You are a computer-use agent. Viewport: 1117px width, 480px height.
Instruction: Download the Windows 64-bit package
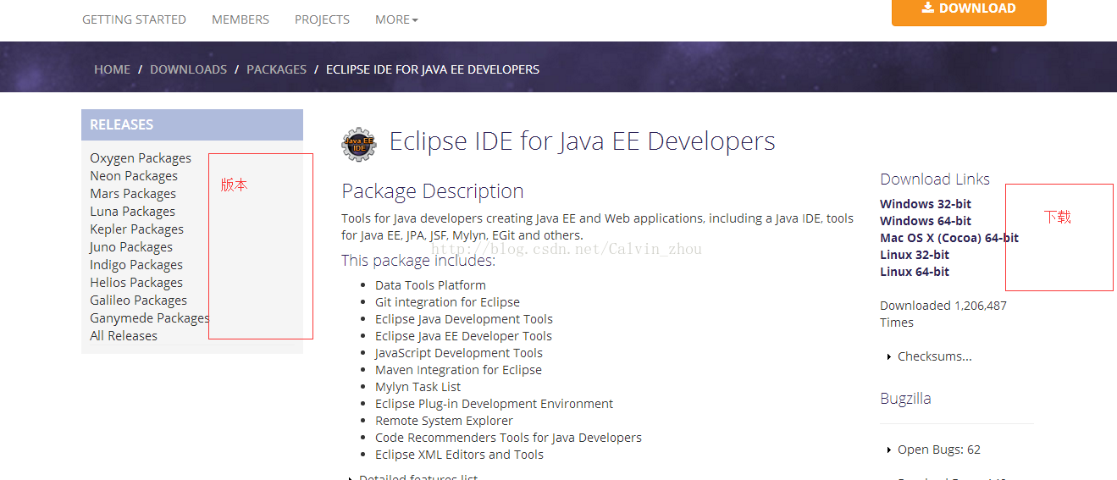(x=926, y=221)
